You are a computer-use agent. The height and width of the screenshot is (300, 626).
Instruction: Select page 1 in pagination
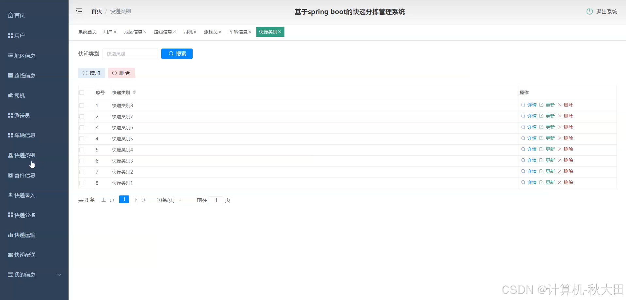(124, 199)
